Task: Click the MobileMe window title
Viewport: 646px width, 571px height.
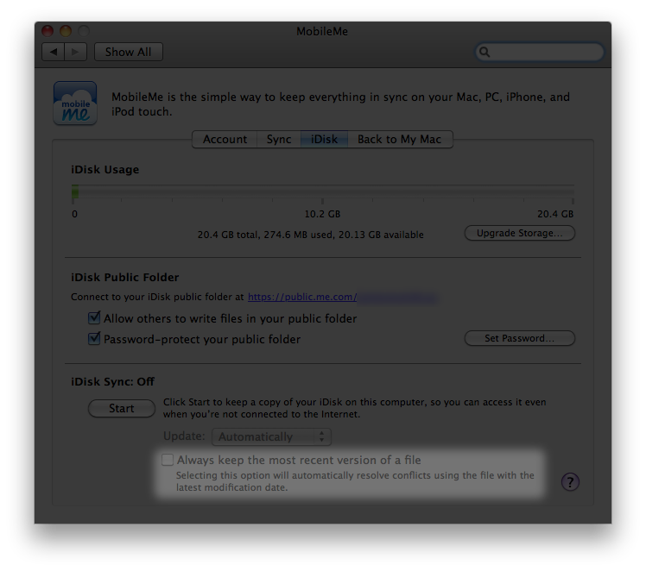Action: coord(322,31)
